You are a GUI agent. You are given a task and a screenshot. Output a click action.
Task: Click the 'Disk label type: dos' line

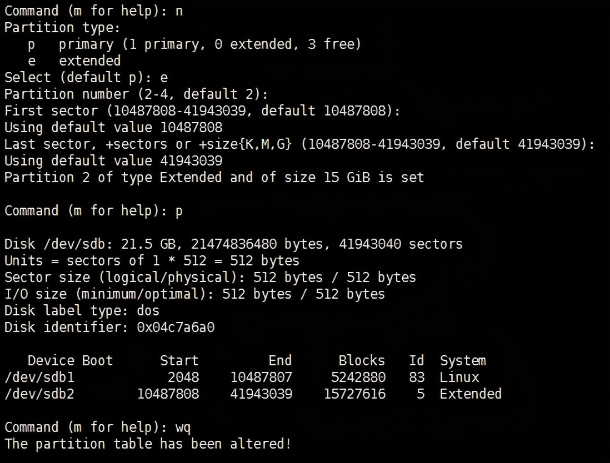[82, 311]
